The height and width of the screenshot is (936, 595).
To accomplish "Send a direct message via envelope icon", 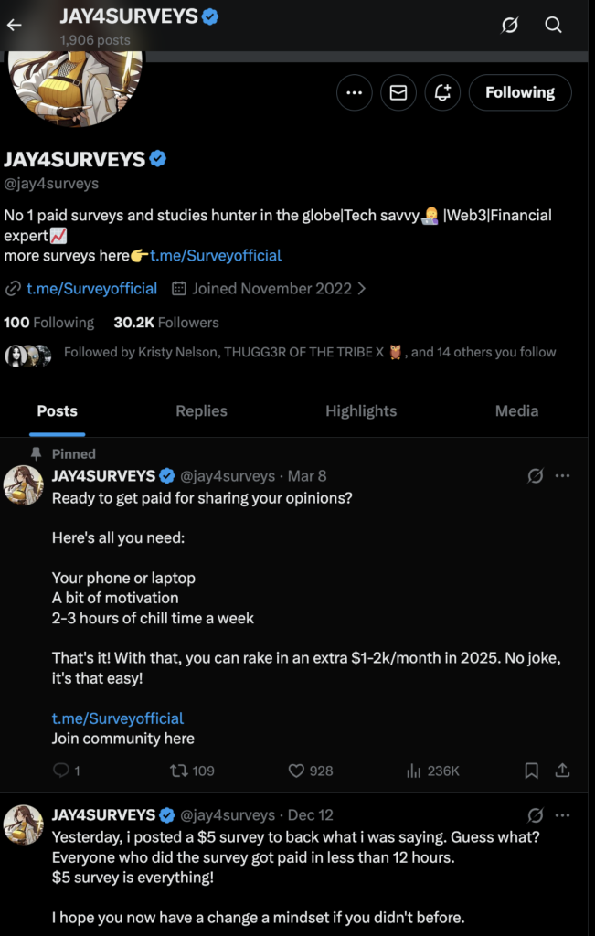I will pos(398,92).
